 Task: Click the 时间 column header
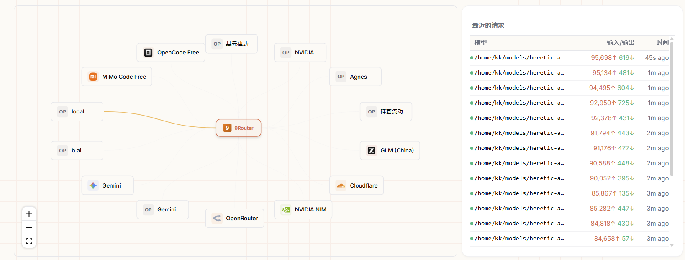coord(662,43)
